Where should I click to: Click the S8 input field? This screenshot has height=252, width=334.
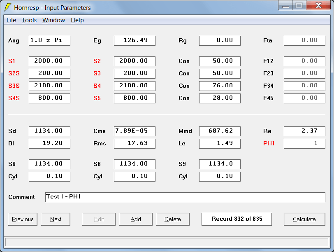pos(135,164)
